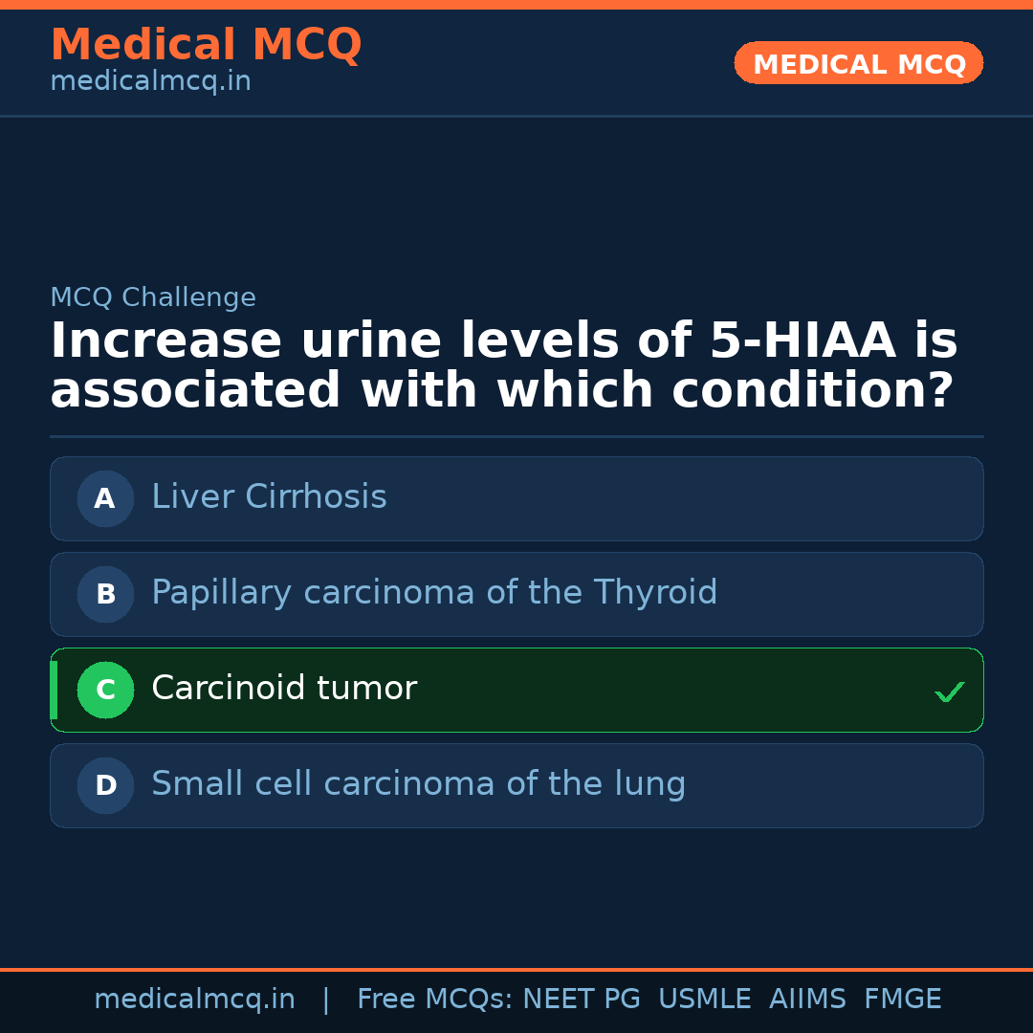1033x1033 pixels.
Task: Click the green checkmark icon
Action: 949,692
